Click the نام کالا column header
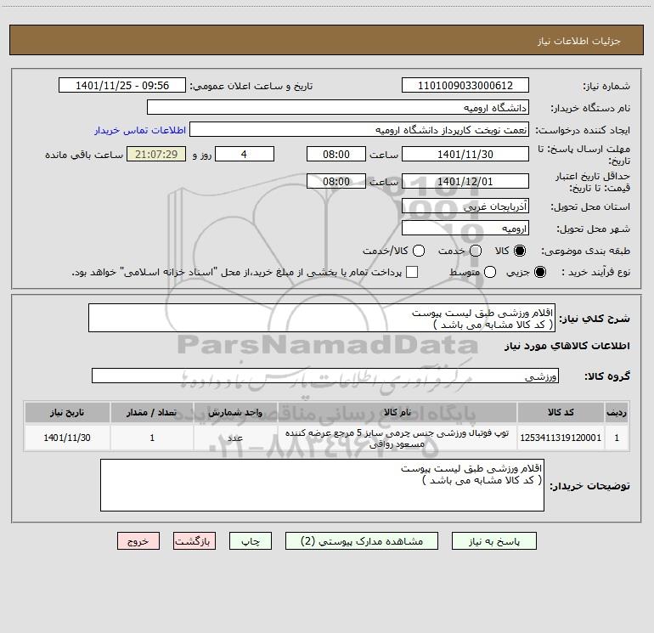This screenshot has width=654, height=633. click(397, 412)
